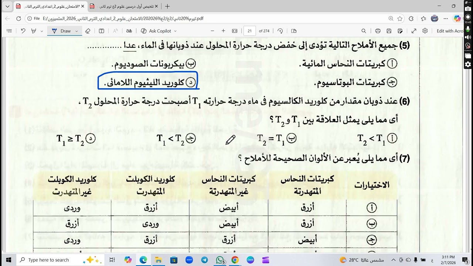This screenshot has width=473, height=266.
Task: Expand the Ask Copilot dropdown arrow
Action: [175, 31]
